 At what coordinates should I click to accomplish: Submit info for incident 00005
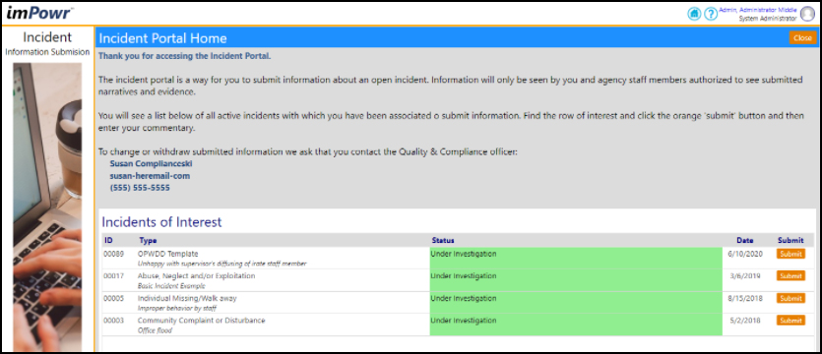tap(790, 299)
